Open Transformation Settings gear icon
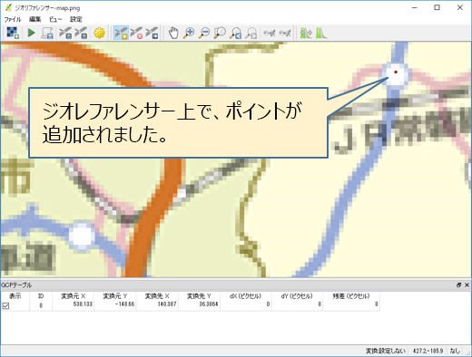The image size is (472, 357). 99,33
